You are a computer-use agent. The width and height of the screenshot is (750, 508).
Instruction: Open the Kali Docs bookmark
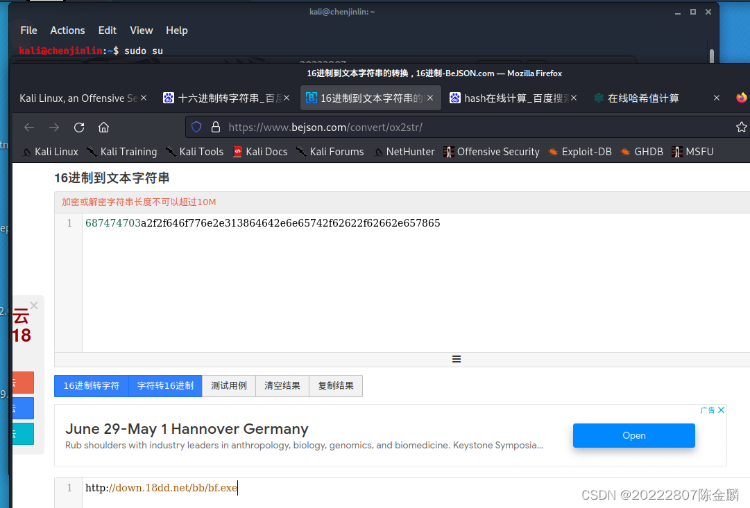coord(260,152)
